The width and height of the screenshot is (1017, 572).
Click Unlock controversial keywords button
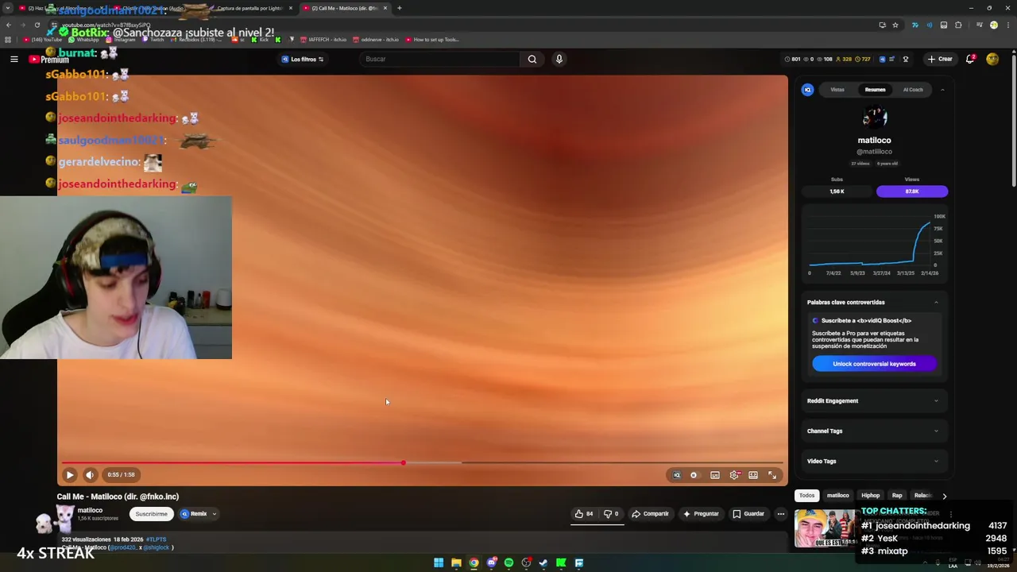click(x=874, y=364)
